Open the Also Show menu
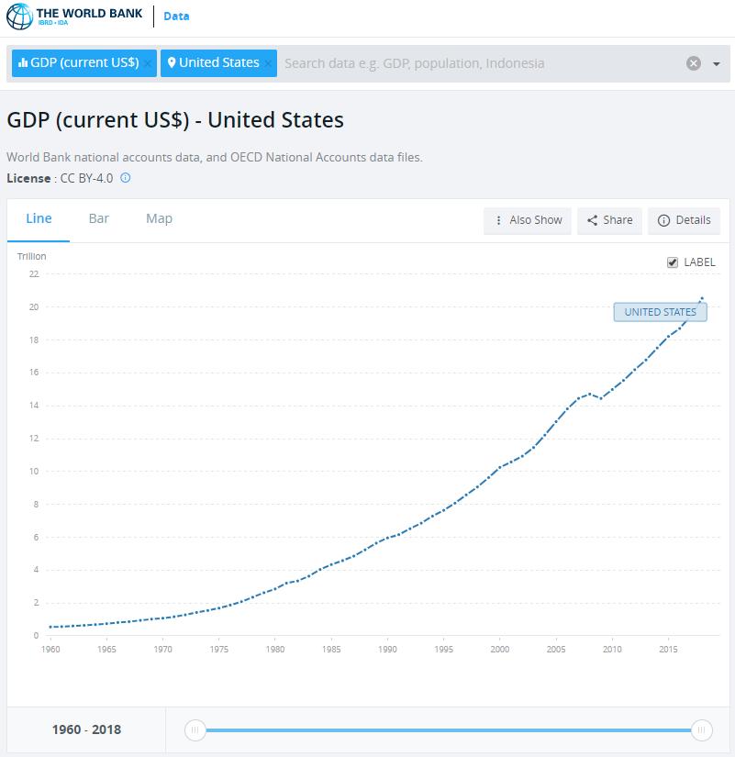 528,220
